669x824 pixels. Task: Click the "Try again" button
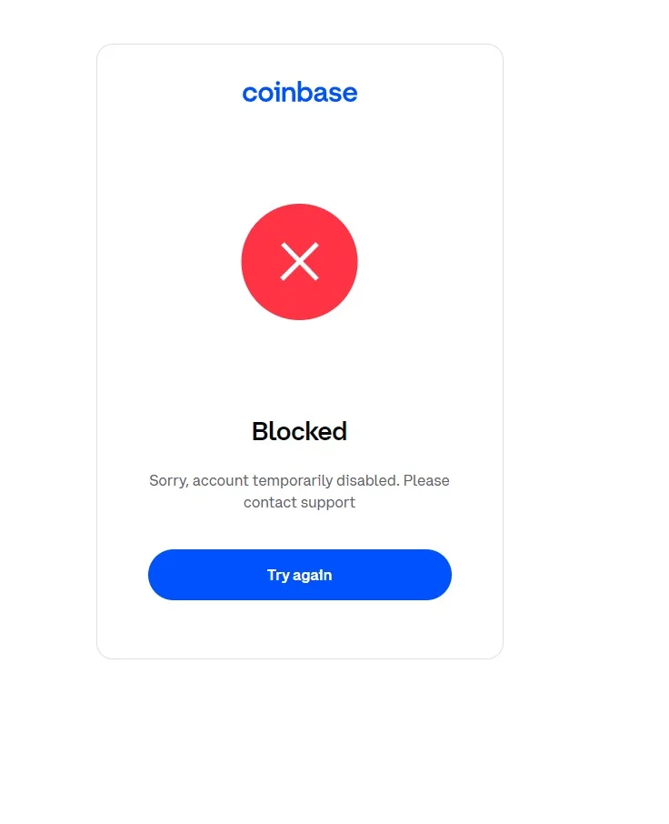(x=299, y=575)
